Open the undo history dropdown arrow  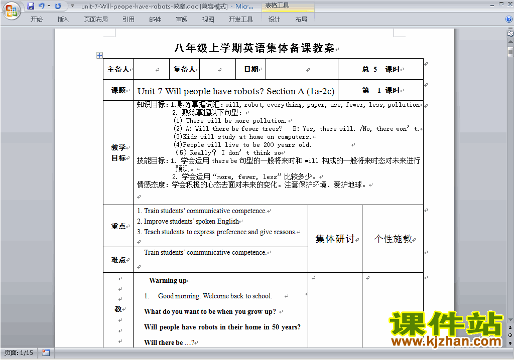point(49,6)
